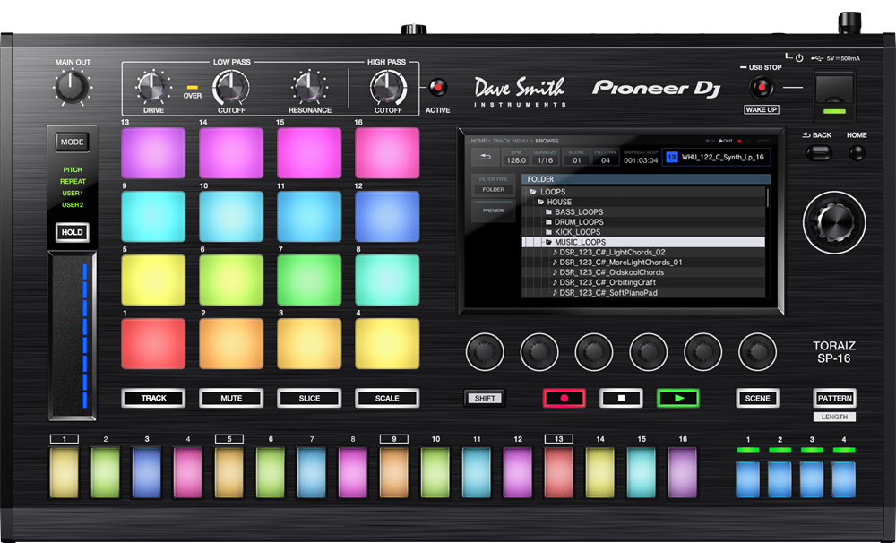Toggle step key 9 on the sequencer

pos(393,473)
